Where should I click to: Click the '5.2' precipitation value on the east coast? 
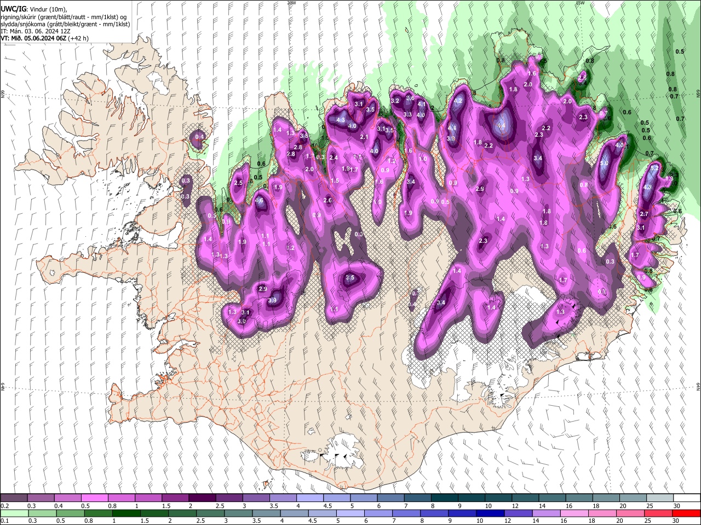coord(653,170)
